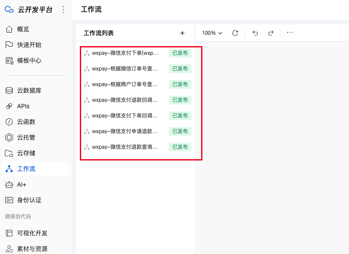
Task: Redo the last canvas action
Action: [x=270, y=33]
